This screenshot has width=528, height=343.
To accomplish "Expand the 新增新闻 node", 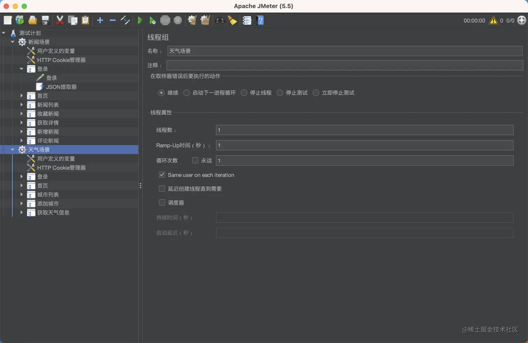I will click(x=22, y=132).
